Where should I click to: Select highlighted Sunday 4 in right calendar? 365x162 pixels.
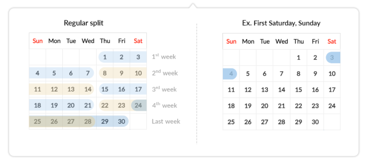(x=230, y=74)
